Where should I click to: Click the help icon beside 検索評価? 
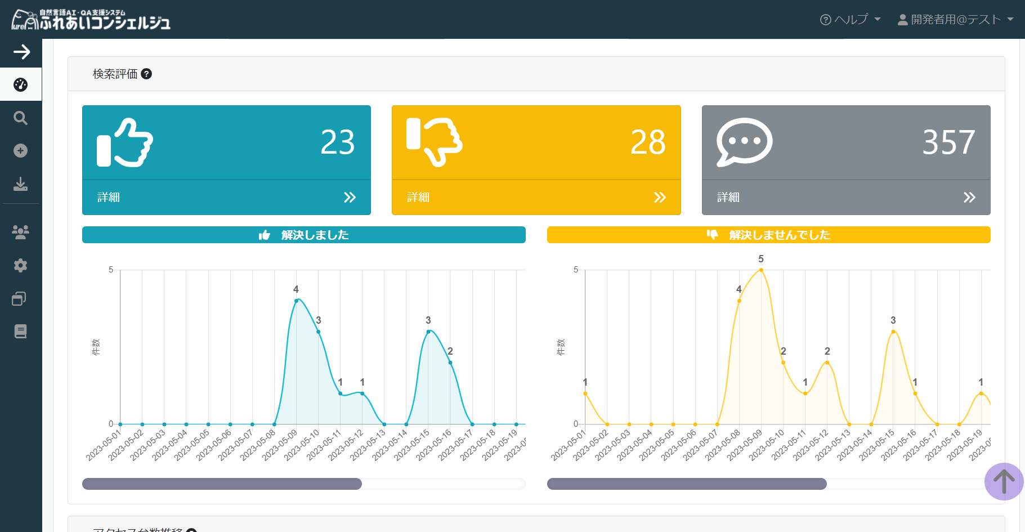pyautogui.click(x=146, y=74)
